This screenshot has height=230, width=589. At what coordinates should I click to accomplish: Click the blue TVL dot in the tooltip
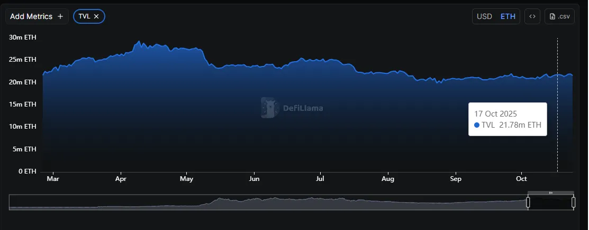[477, 125]
